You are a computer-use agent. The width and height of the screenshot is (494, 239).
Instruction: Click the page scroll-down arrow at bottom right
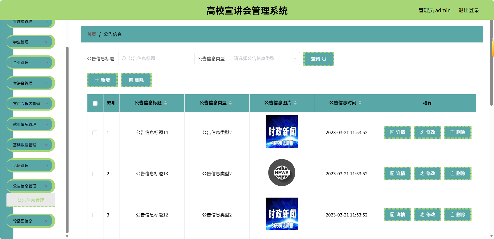(x=492, y=237)
